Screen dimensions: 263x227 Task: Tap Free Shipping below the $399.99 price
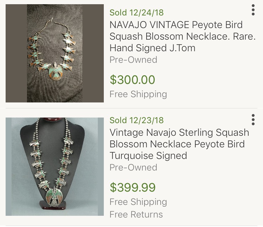138,202
